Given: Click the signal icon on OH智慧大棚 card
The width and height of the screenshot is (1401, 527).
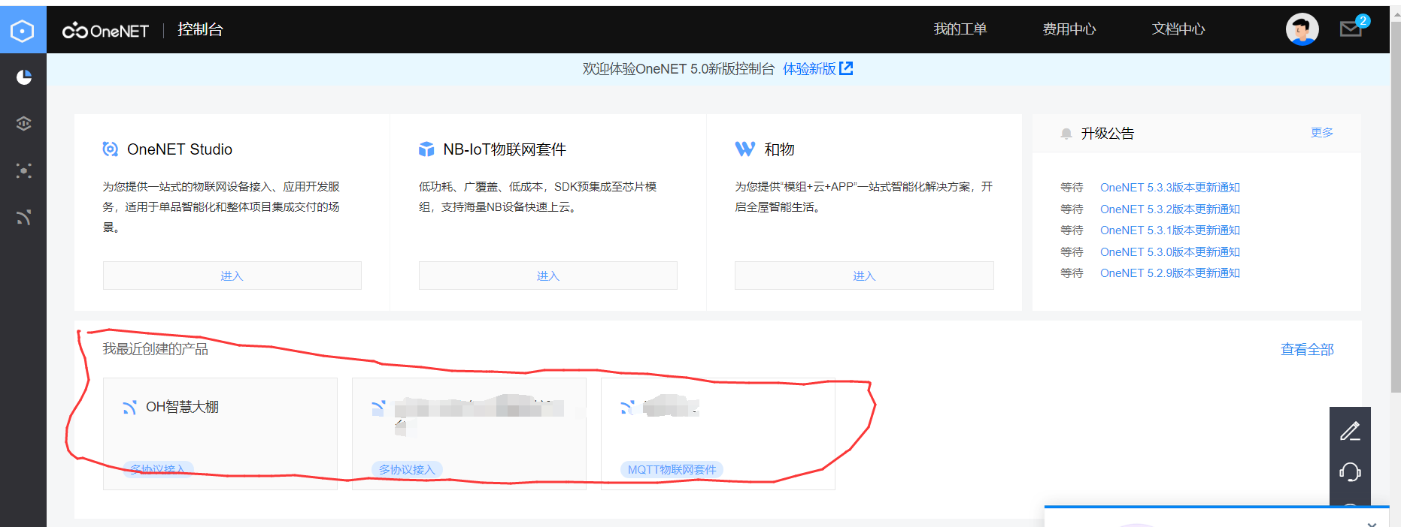Looking at the screenshot, I should pyautogui.click(x=130, y=408).
